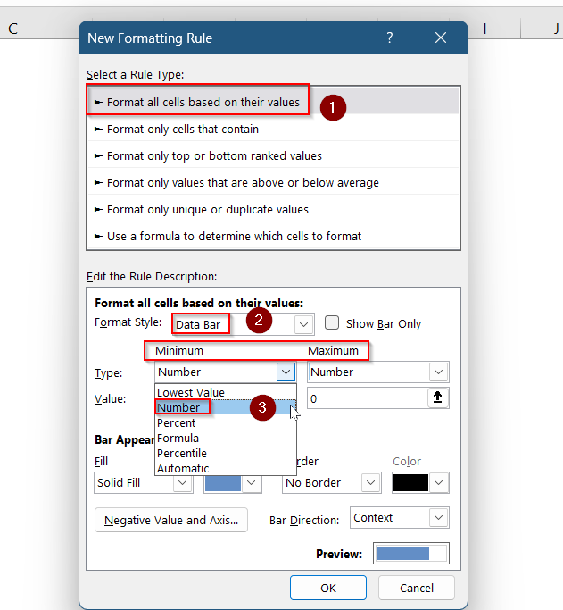Screen dimensions: 563x610
Task: Enable the Show Bar Only checkbox
Action: pyautogui.click(x=332, y=323)
